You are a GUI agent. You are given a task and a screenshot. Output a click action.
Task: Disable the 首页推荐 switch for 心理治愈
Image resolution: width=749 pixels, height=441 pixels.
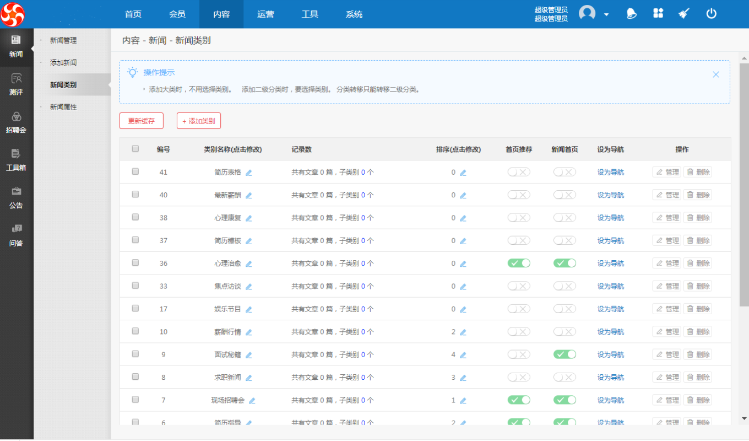pos(518,263)
